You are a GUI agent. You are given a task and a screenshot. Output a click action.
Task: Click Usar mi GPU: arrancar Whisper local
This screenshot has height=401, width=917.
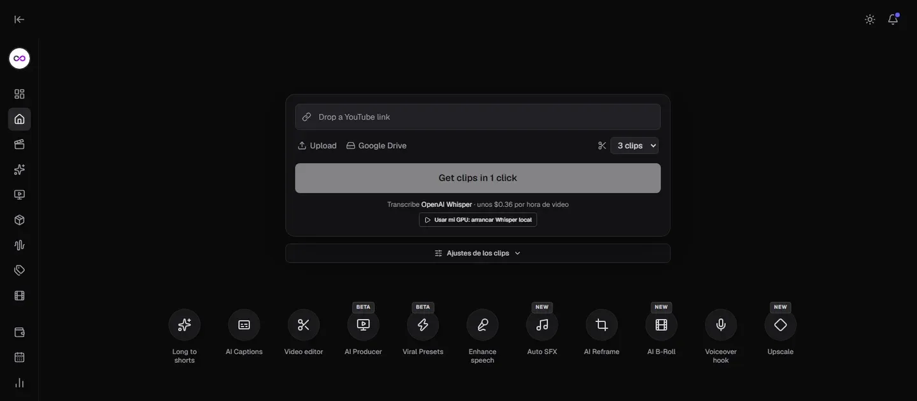(478, 220)
